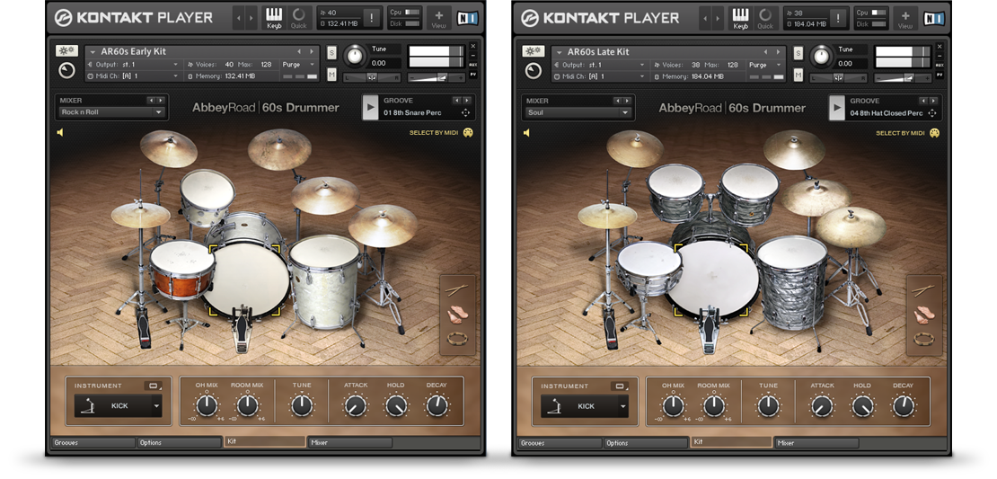Select the hands percussion icon in Early Kit window
Viewport: 997px width, 479px height.
[x=456, y=315]
